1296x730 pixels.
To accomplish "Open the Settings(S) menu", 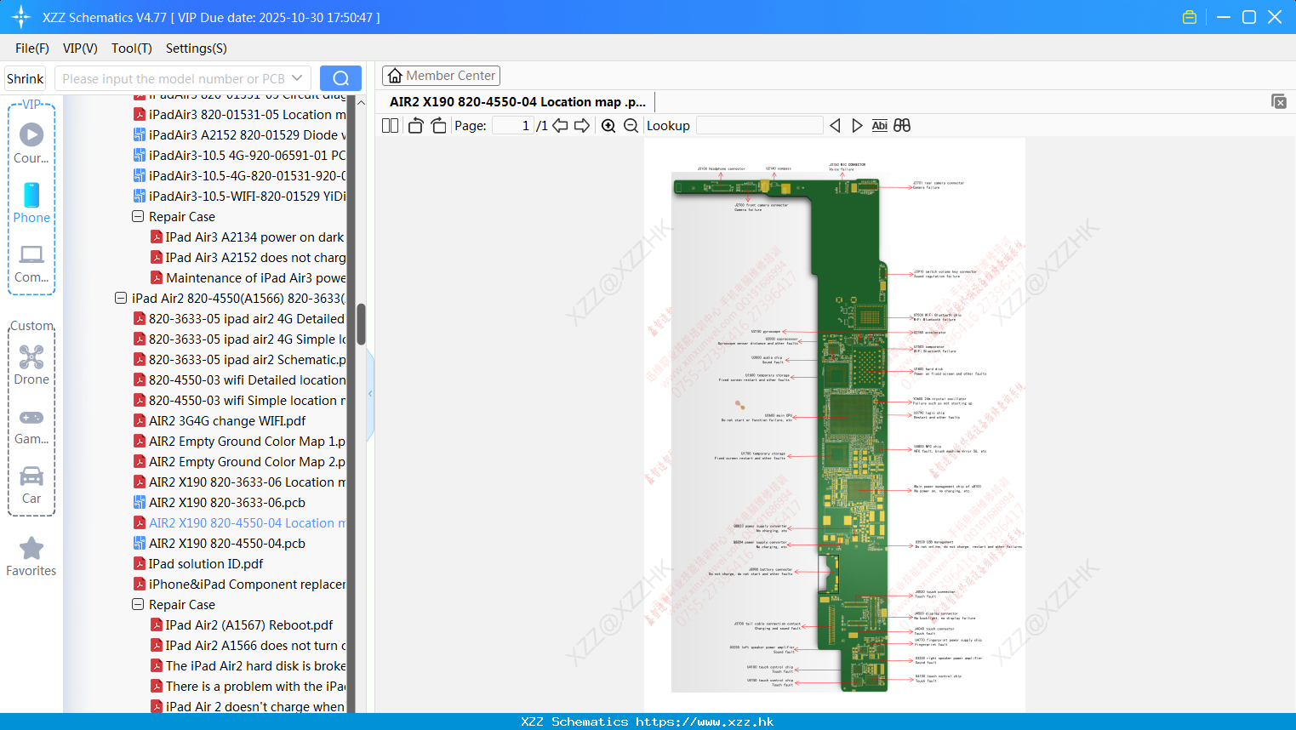I will 197,48.
